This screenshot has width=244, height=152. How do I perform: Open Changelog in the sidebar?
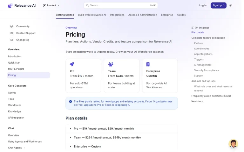[x=23, y=40]
